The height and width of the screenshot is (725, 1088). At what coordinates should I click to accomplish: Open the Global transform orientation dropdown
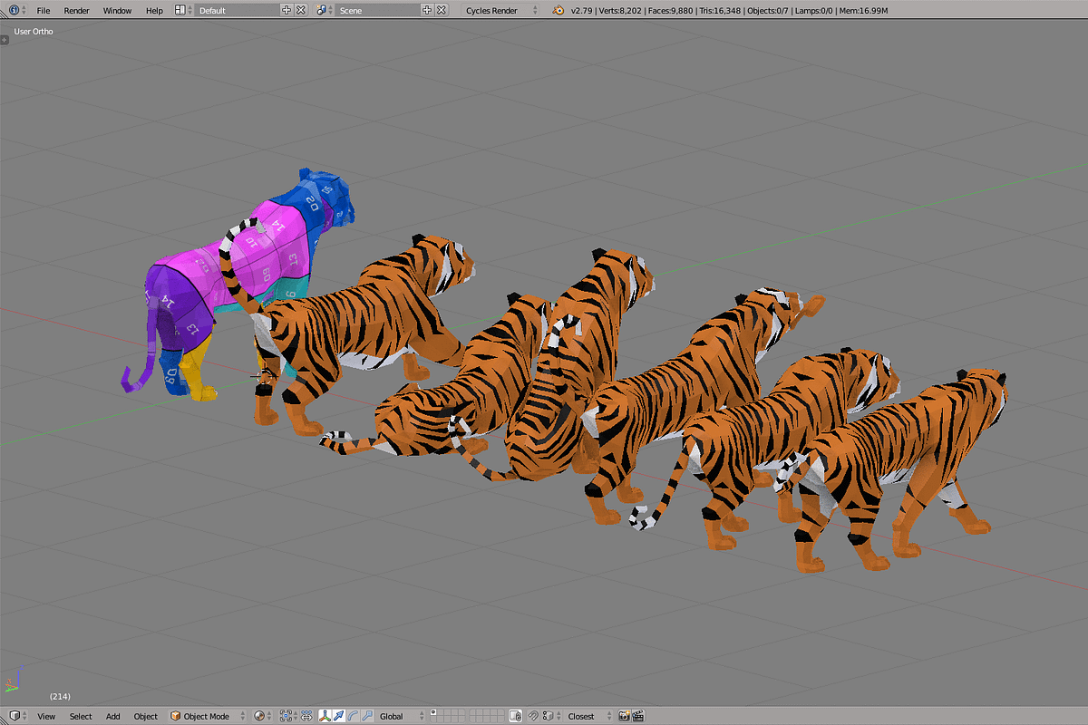pos(402,716)
